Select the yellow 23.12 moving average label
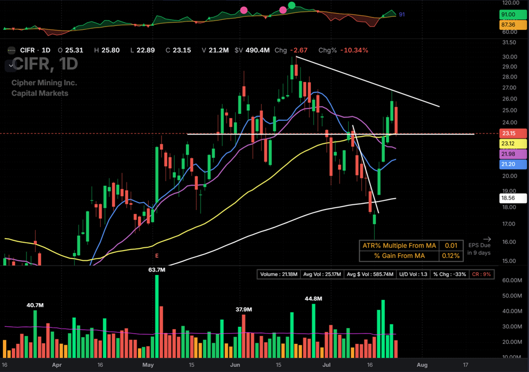 (513, 143)
